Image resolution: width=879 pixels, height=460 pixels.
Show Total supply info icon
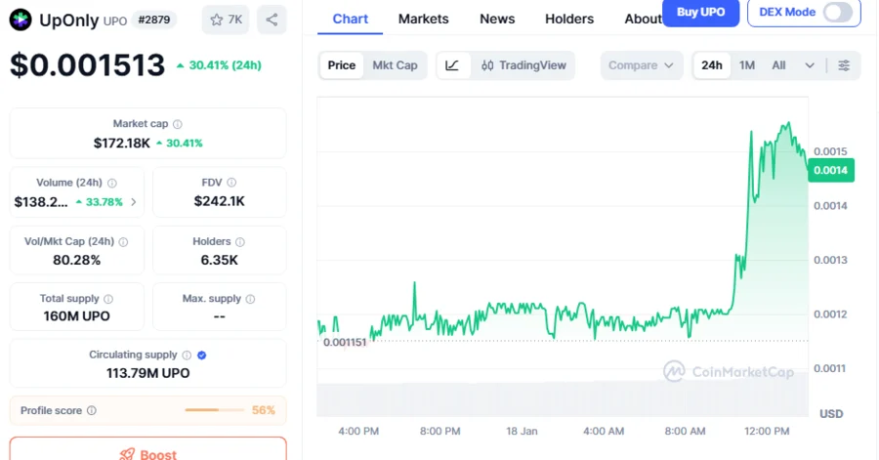(108, 299)
